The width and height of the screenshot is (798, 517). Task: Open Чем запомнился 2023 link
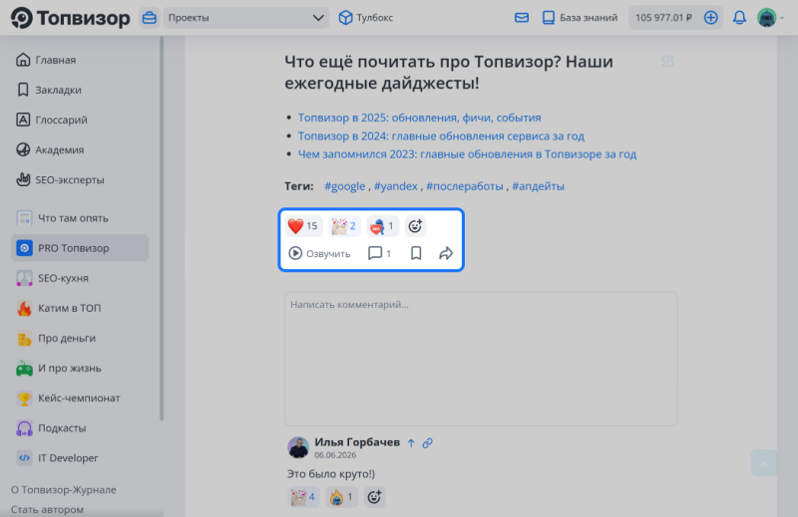[x=467, y=154]
